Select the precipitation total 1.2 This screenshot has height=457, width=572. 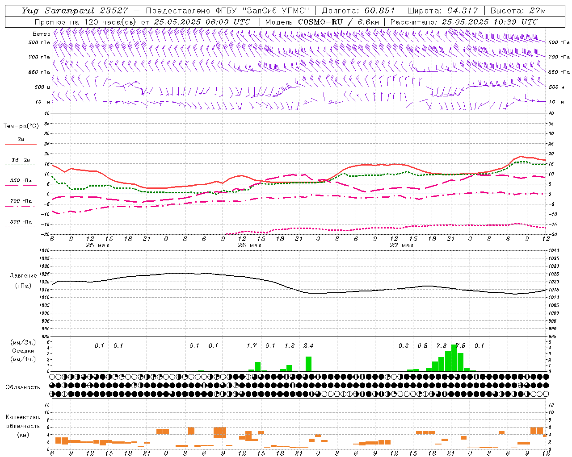[x=290, y=346]
